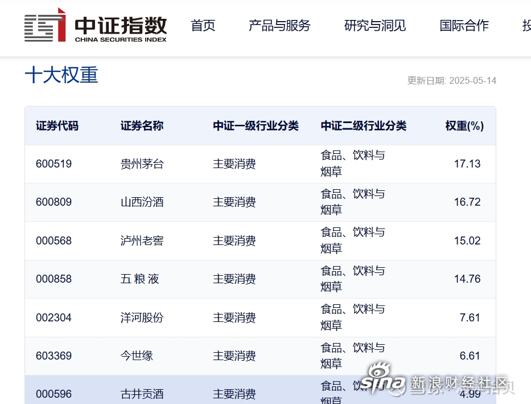The height and width of the screenshot is (404, 531).
Task: Select security code 600809
Action: coord(54,202)
